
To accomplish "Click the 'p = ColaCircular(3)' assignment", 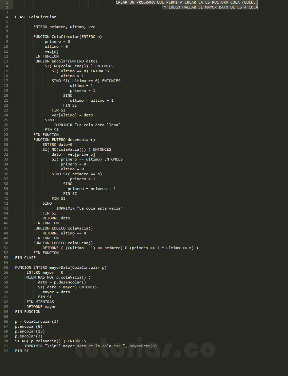I will pyautogui.click(x=36, y=321).
